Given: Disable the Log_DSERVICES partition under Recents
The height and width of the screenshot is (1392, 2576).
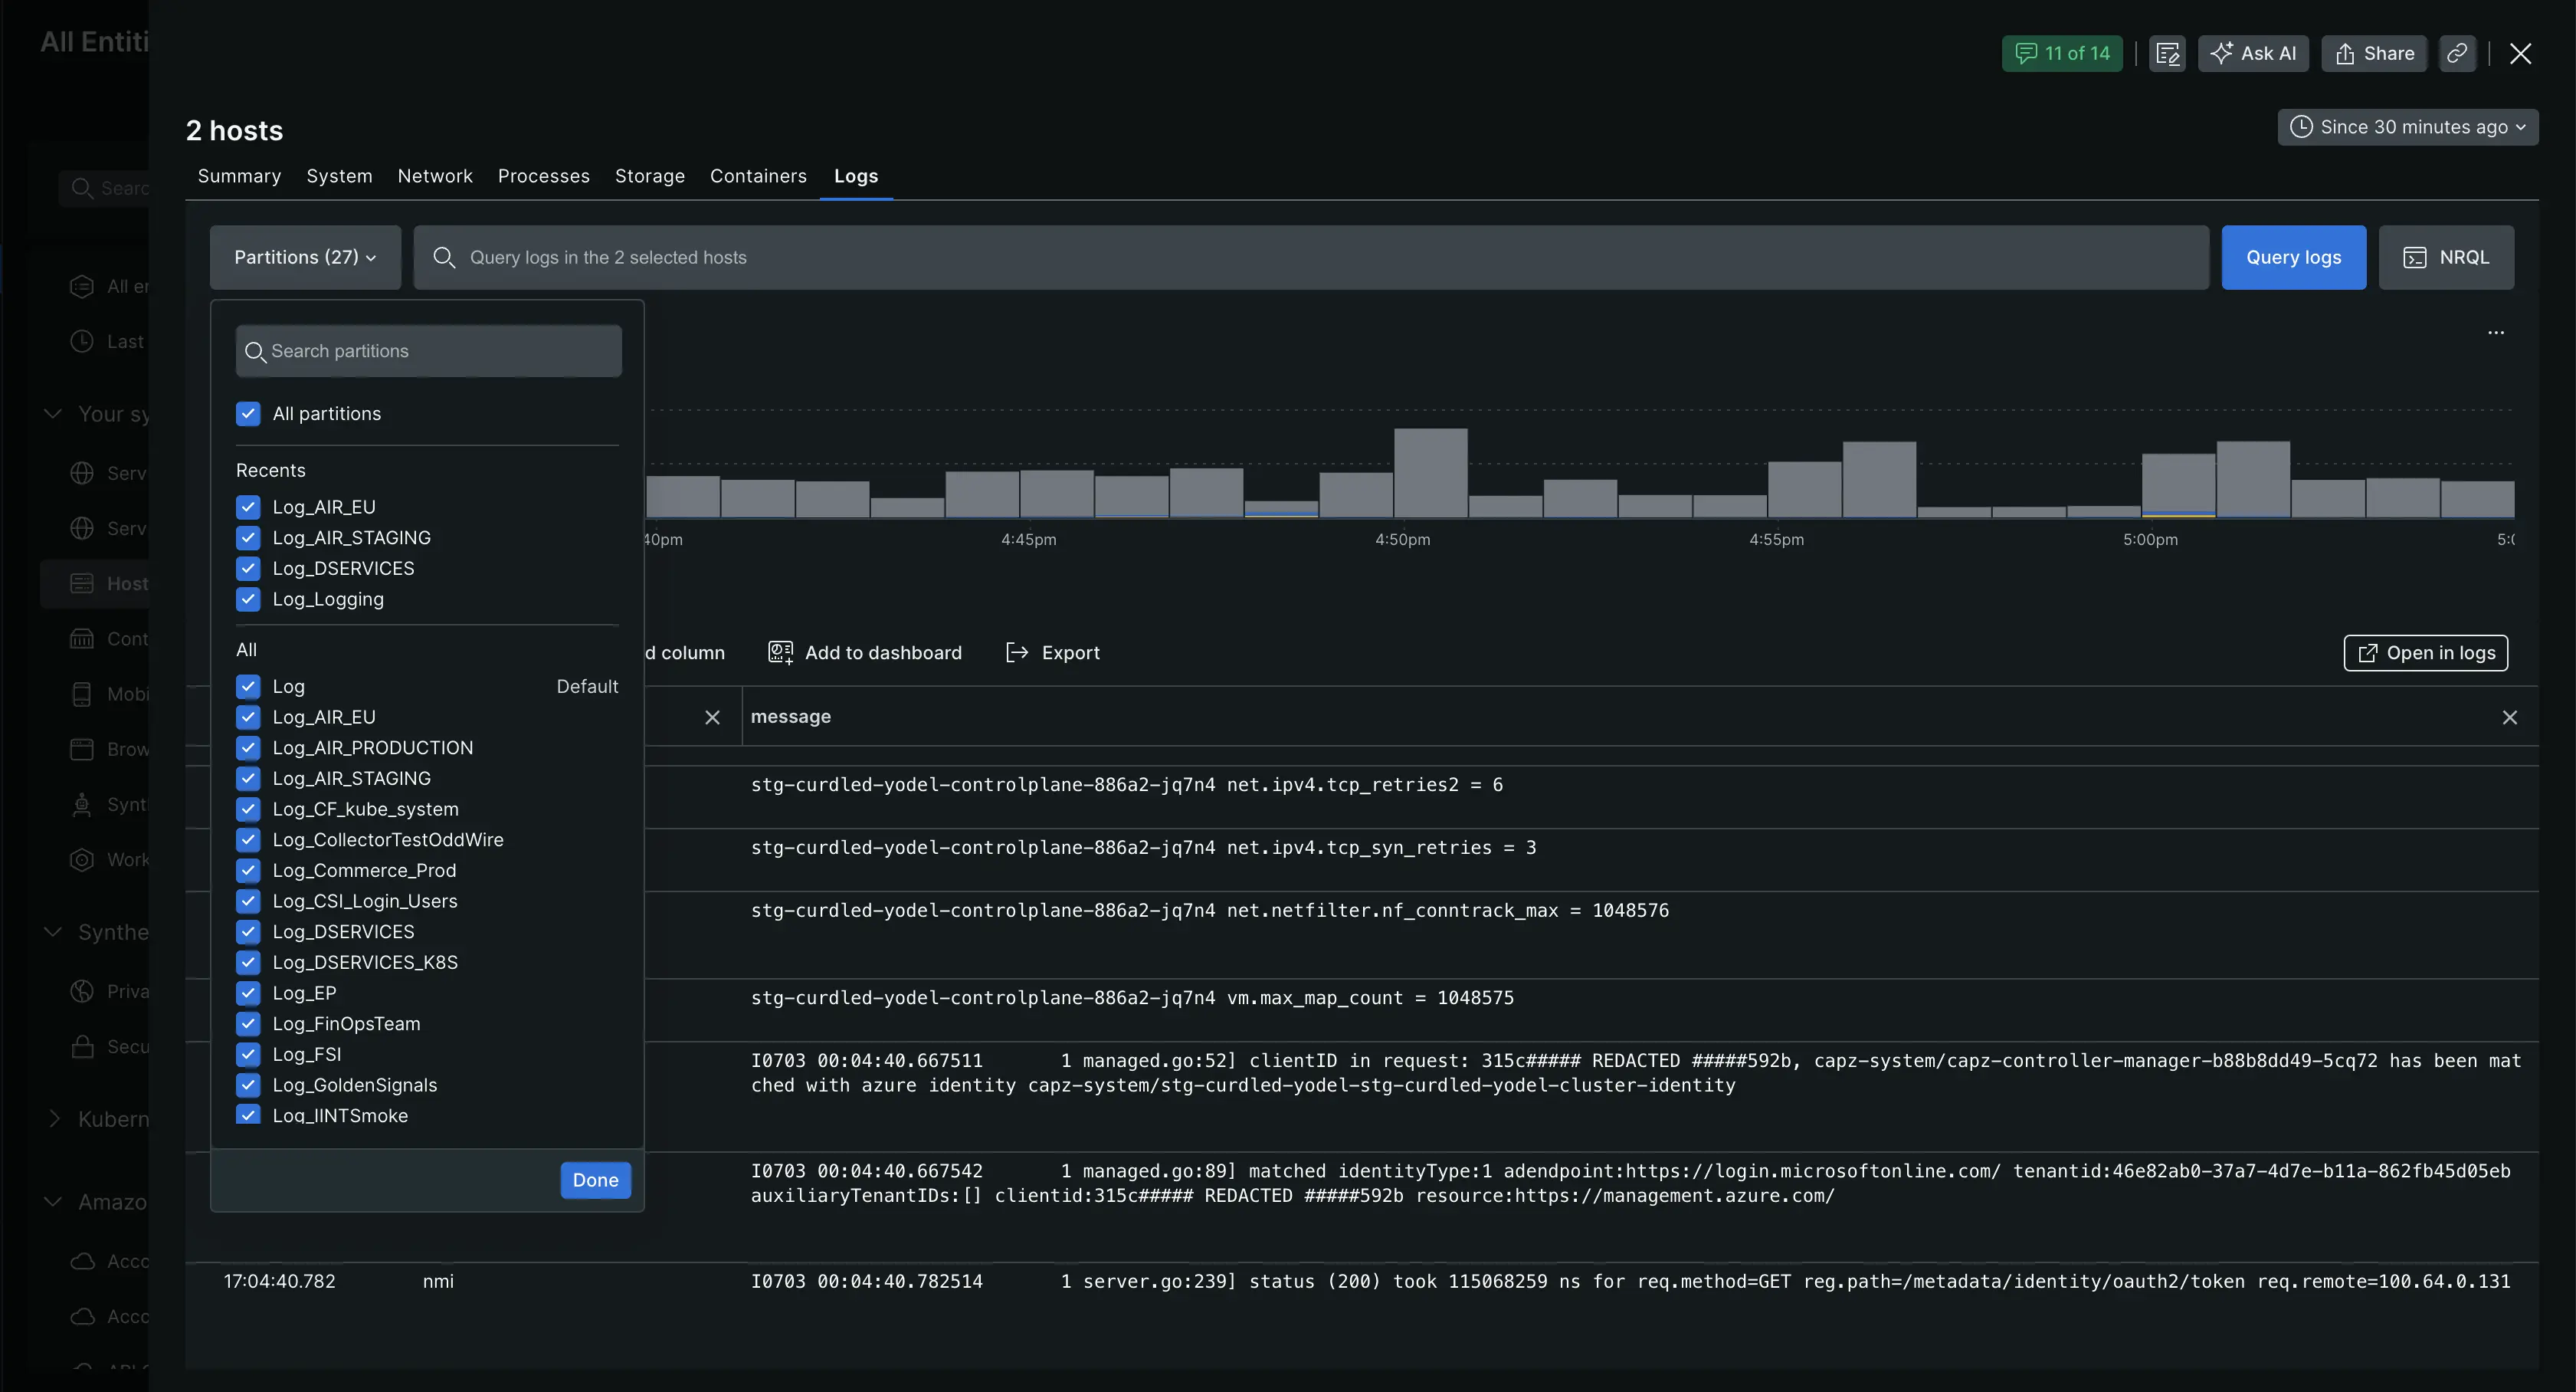Looking at the screenshot, I should [x=248, y=569].
